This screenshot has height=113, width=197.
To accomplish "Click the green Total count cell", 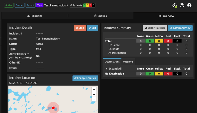I will [x=150, y=41].
